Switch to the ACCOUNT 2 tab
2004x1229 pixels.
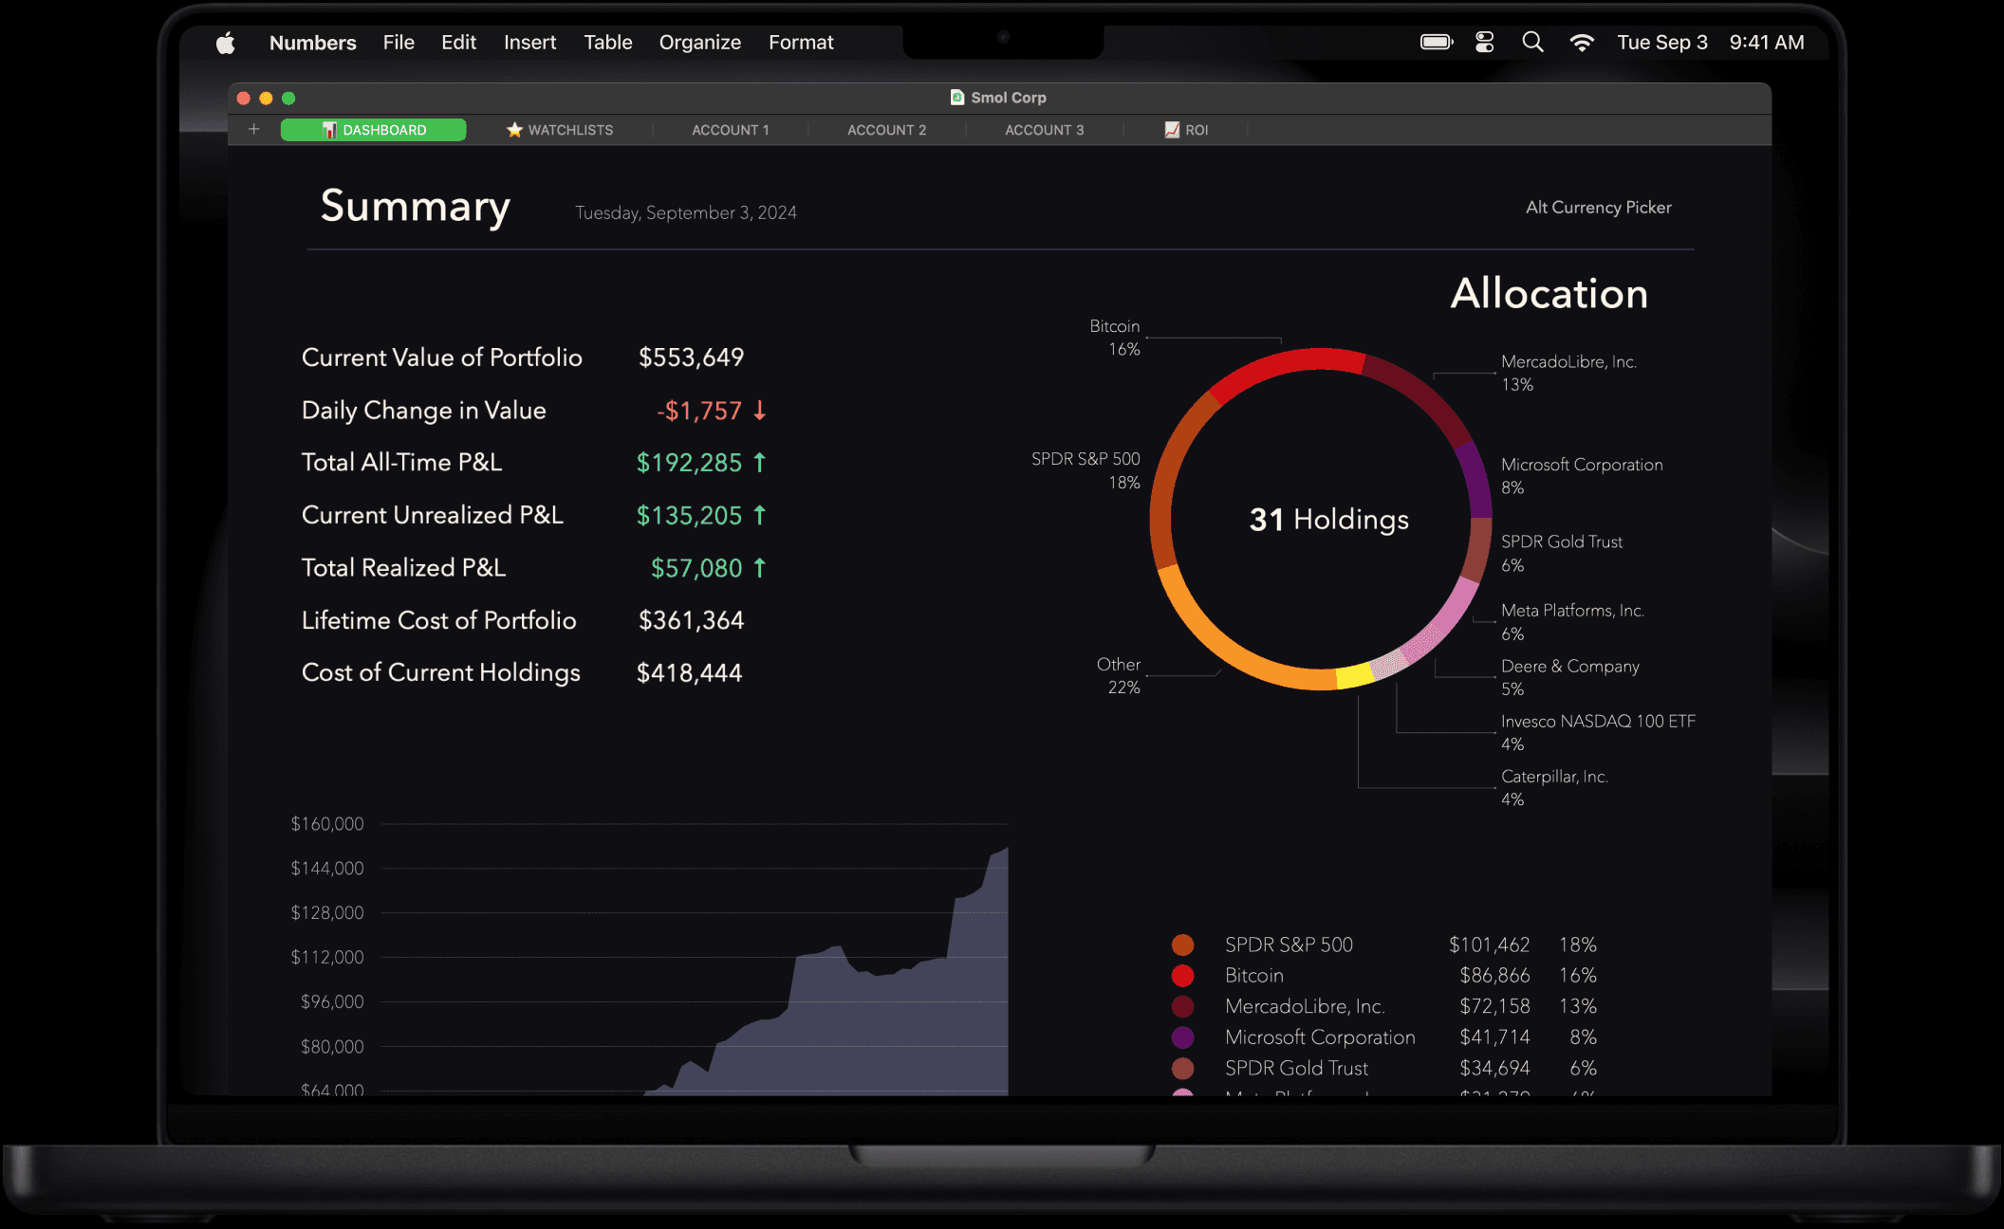[886, 130]
